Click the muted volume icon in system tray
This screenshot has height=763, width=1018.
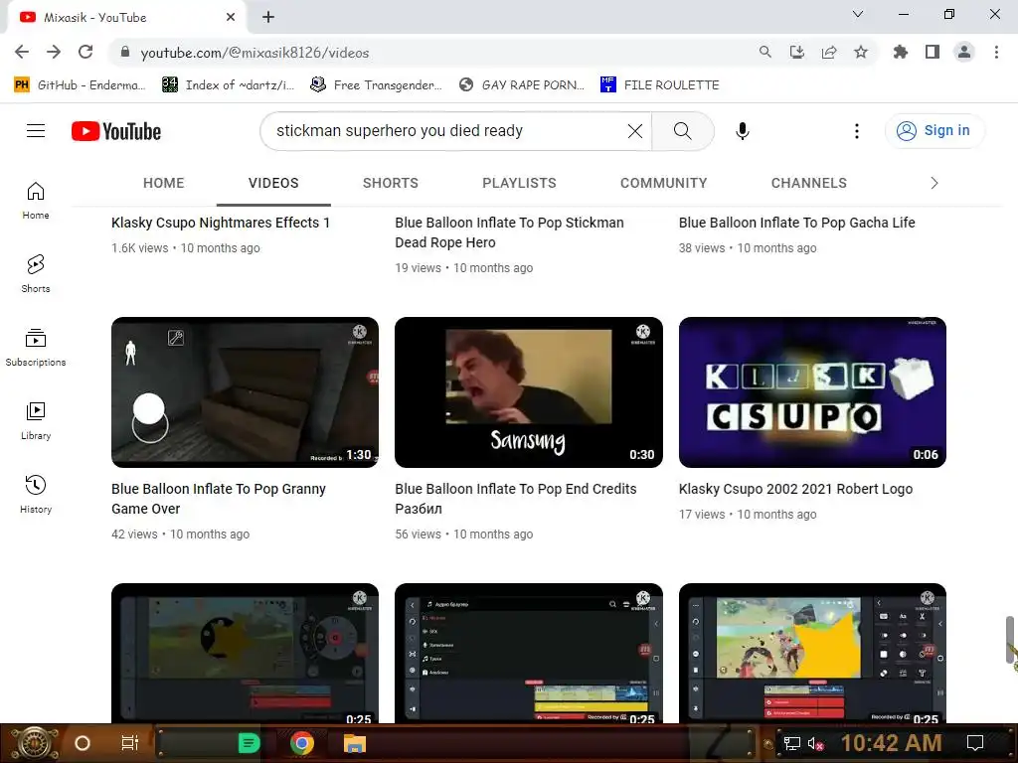[815, 743]
